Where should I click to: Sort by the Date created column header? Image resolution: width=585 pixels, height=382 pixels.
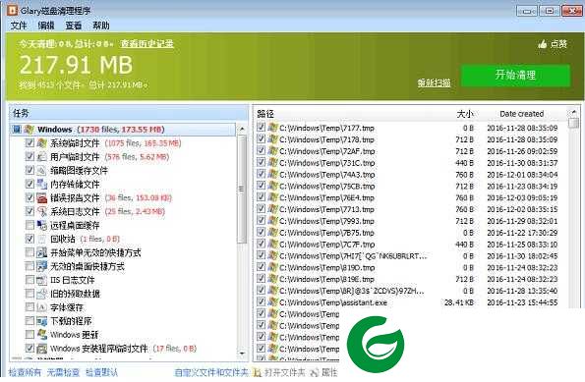tap(521, 114)
